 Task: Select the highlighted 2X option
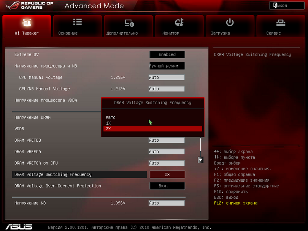click(x=152, y=129)
